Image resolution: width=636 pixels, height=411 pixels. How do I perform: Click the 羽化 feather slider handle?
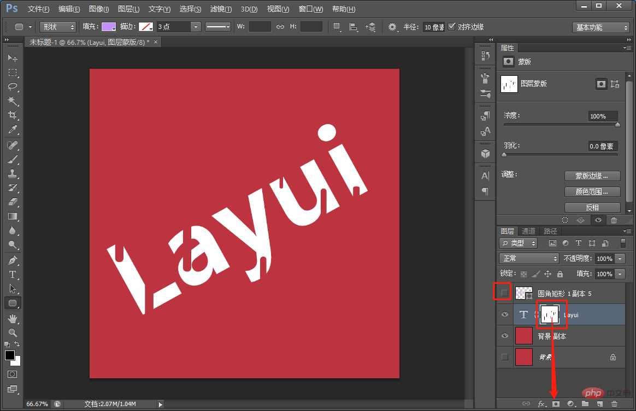(504, 155)
